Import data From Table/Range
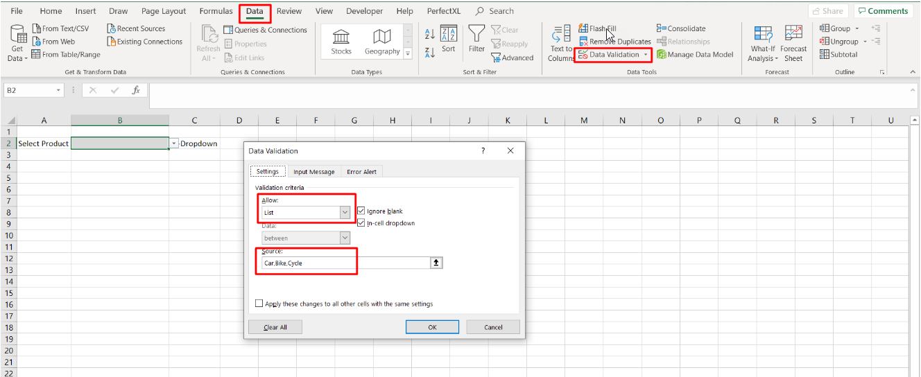The width and height of the screenshot is (921, 377). 66,55
